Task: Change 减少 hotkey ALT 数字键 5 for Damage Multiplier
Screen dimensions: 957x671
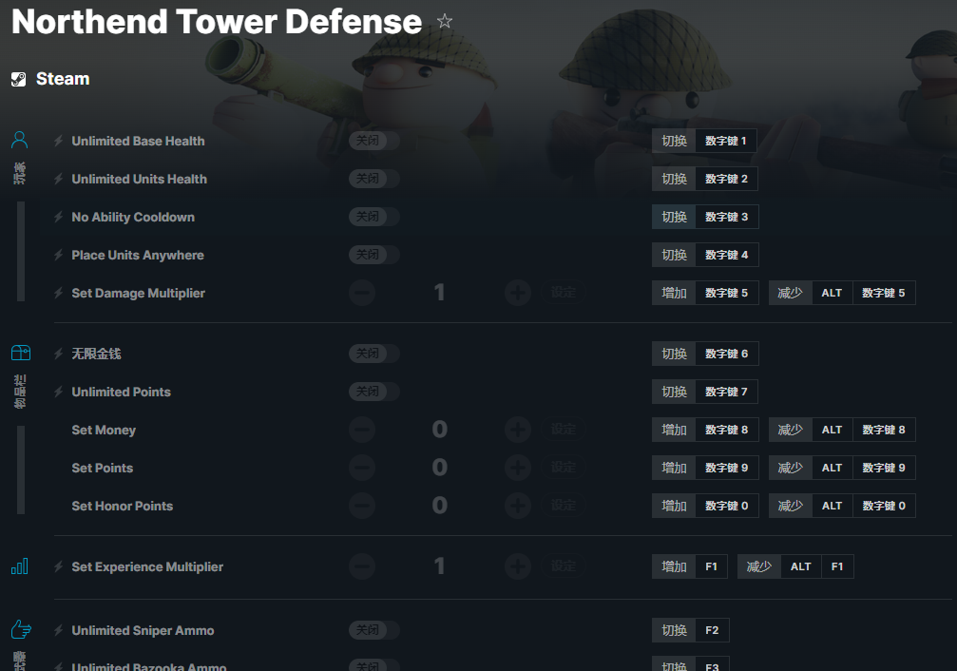Action: tap(842, 293)
